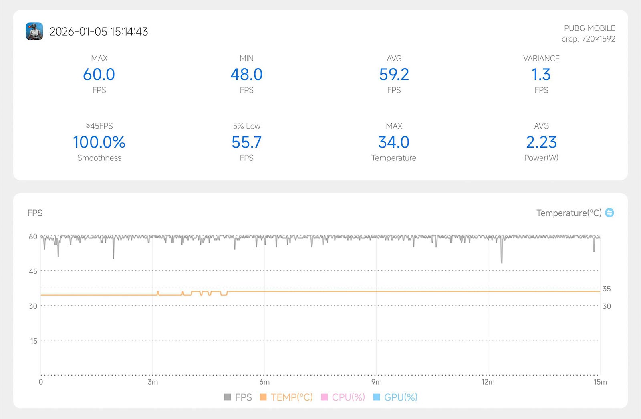Click the session timestamp 2026-01-05 15:14:43
The height and width of the screenshot is (419, 641).
point(99,32)
